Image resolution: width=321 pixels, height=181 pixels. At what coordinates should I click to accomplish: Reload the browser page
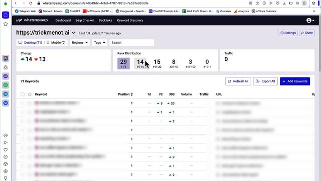click(31, 3)
